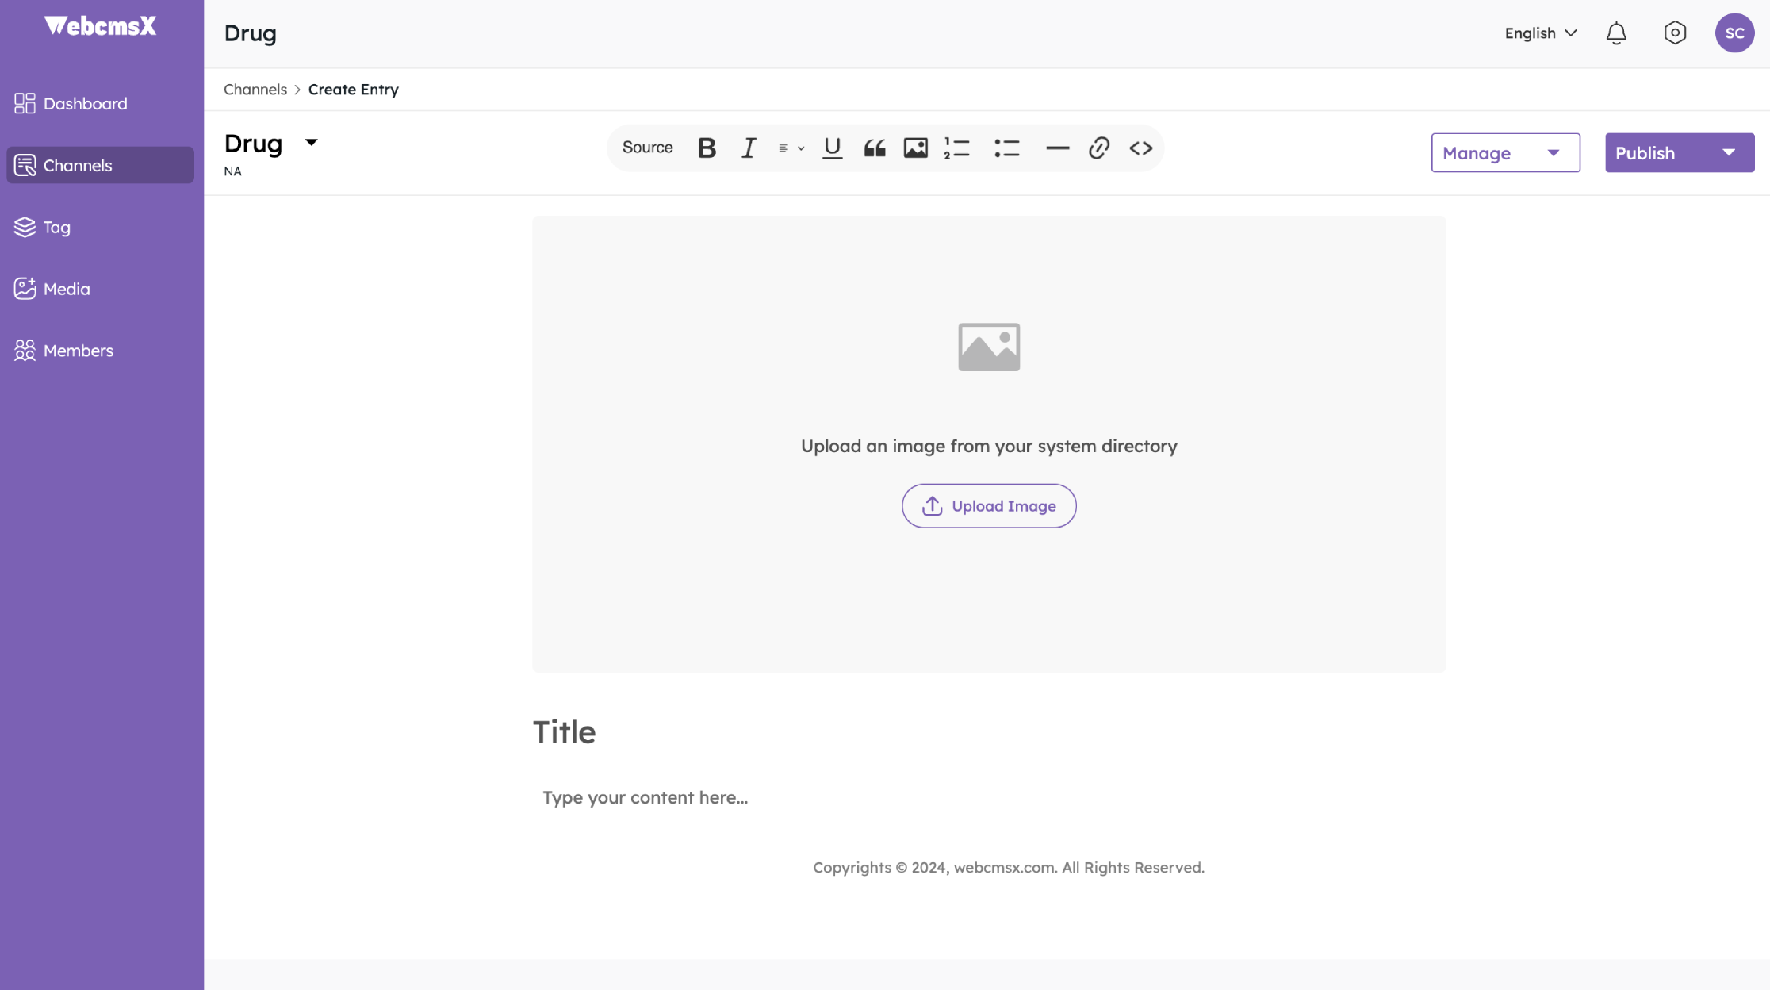Insert a block quote
Screen dimensions: 1770x990
click(x=874, y=148)
